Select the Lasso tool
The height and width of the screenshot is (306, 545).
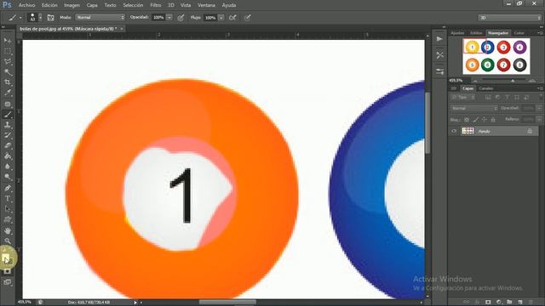[8, 61]
